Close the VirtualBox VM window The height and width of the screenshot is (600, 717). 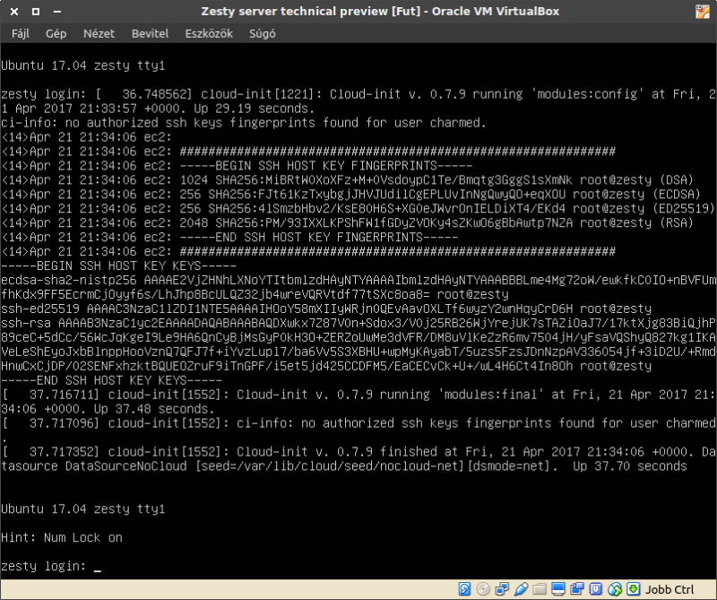(14, 12)
